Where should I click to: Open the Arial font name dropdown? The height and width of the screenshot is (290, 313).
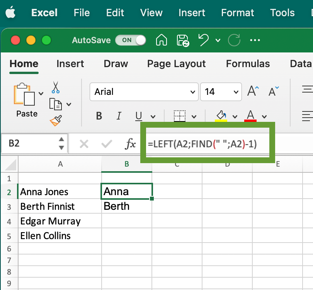pyautogui.click(x=144, y=92)
